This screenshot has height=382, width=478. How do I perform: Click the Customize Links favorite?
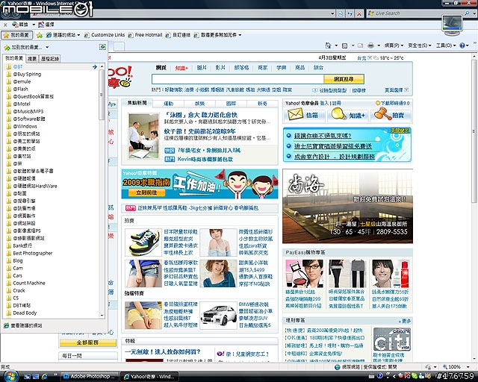pos(105,35)
